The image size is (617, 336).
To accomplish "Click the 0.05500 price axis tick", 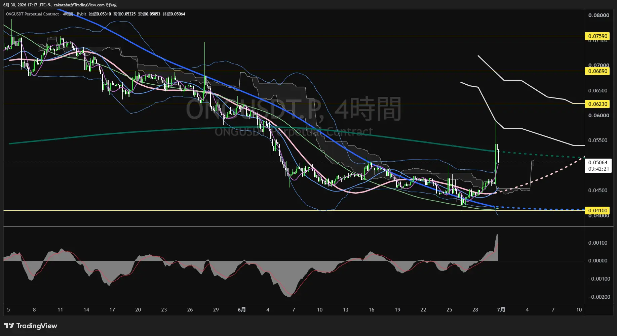I will (597, 140).
